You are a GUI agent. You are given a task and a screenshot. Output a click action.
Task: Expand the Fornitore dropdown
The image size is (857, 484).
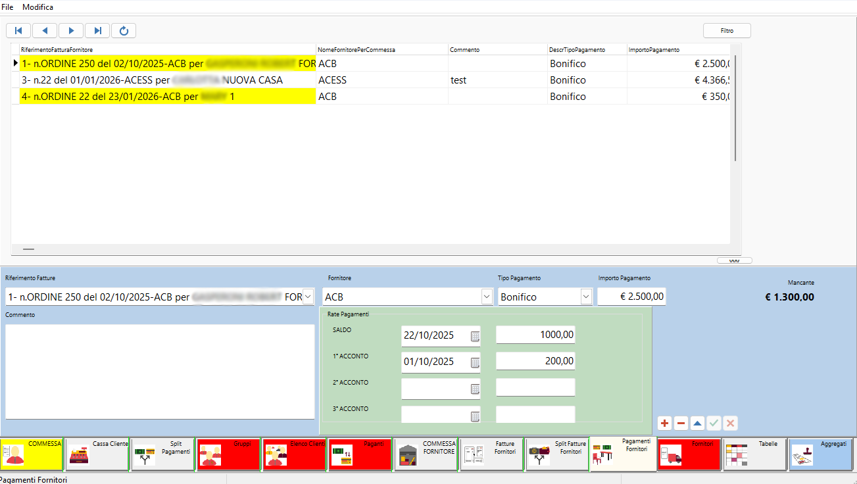point(486,297)
